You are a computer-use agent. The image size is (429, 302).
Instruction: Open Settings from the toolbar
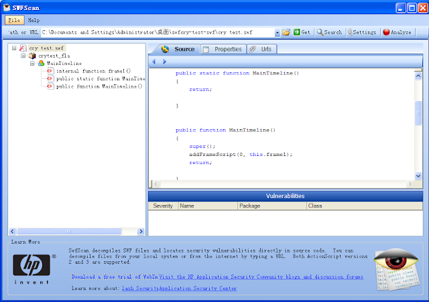[362, 32]
